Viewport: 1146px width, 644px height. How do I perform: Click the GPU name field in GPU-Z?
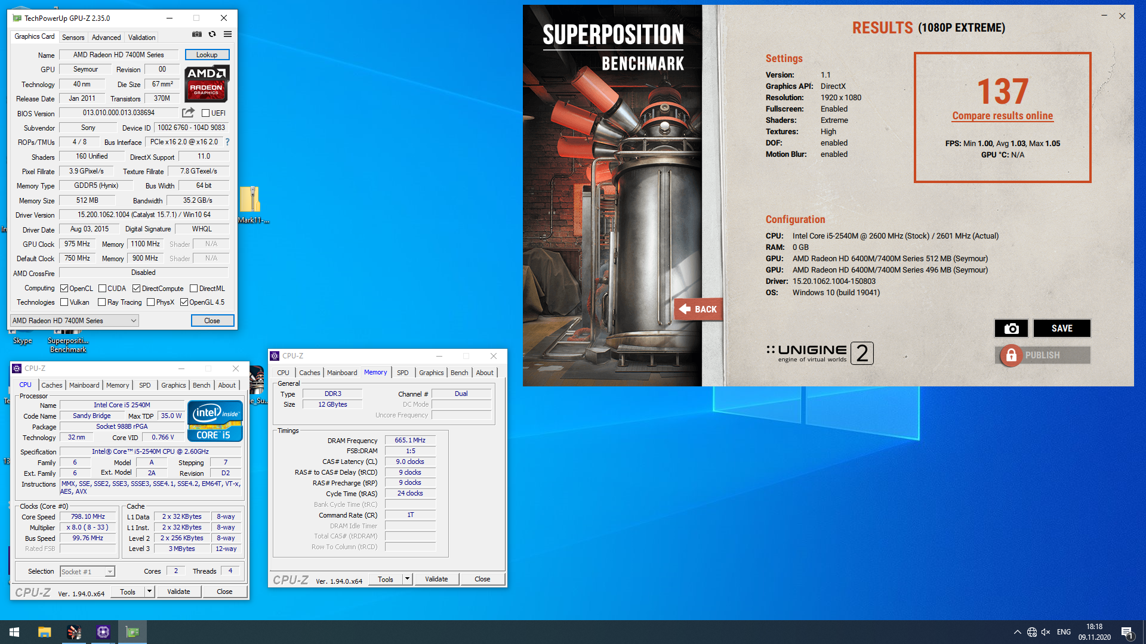119,55
